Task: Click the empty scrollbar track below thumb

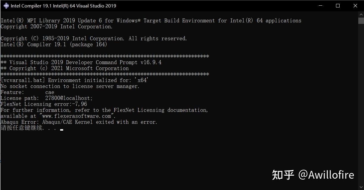Action: coord(361,104)
